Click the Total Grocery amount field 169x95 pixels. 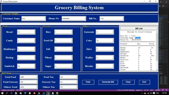pyautogui.click(x=29, y=82)
